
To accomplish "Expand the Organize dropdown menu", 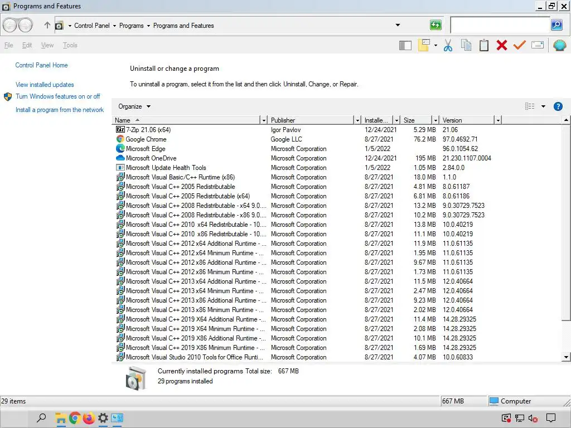I will click(134, 106).
